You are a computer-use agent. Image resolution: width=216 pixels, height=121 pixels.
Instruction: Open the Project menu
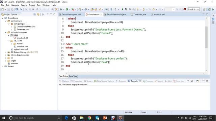pos(32,5)
